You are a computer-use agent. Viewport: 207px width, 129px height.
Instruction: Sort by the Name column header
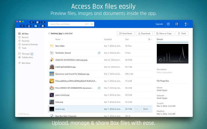[x=58, y=39]
